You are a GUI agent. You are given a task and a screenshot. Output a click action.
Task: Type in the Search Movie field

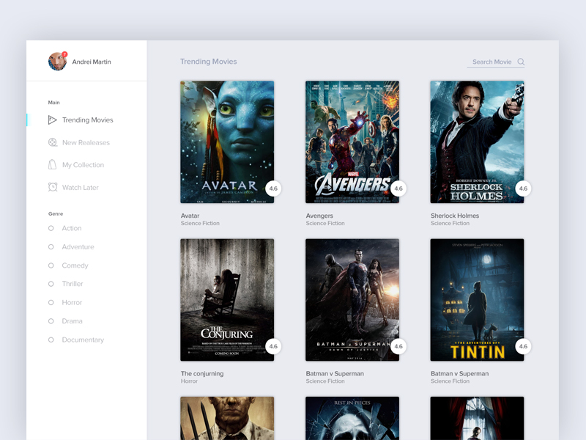(x=491, y=62)
